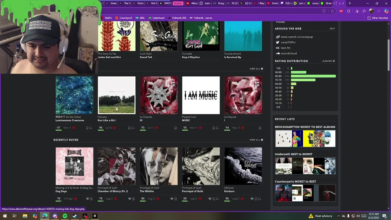Open the ABP adblock extension icon
391x220 pixels.
(341, 11)
